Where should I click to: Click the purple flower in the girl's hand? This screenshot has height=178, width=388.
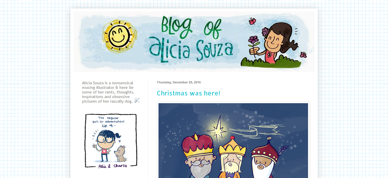pyautogui.click(x=253, y=40)
